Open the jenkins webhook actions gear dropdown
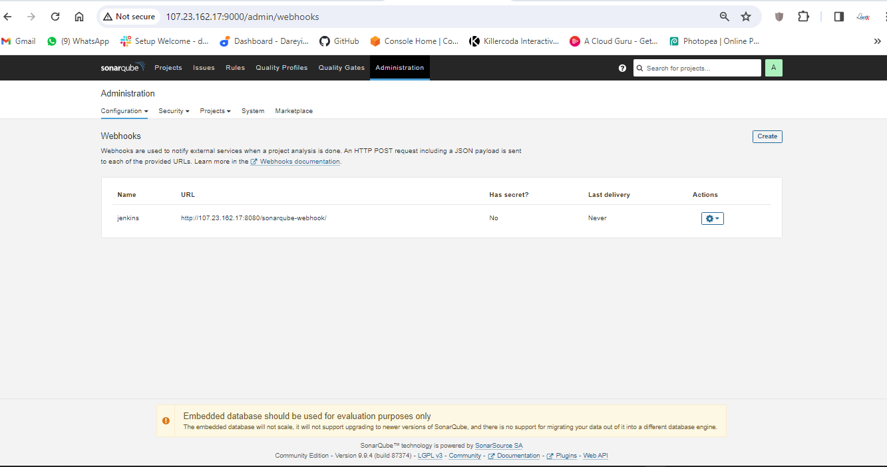Screen dimensions: 887x467 click(712, 218)
